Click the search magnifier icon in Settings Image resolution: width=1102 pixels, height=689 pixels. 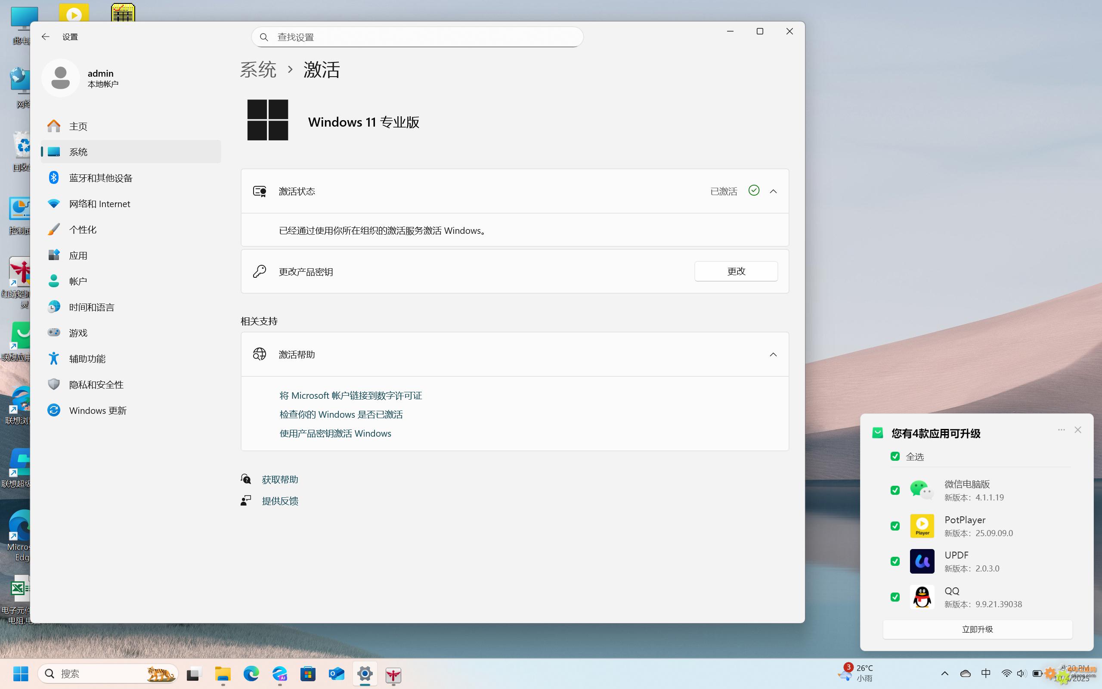tap(263, 37)
